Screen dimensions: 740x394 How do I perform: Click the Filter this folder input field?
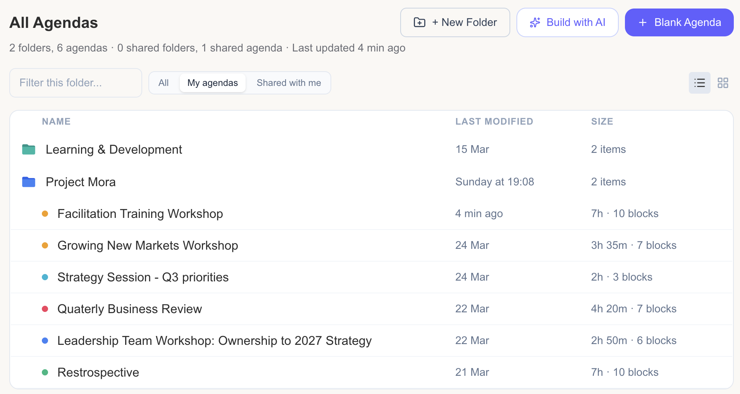(x=76, y=82)
